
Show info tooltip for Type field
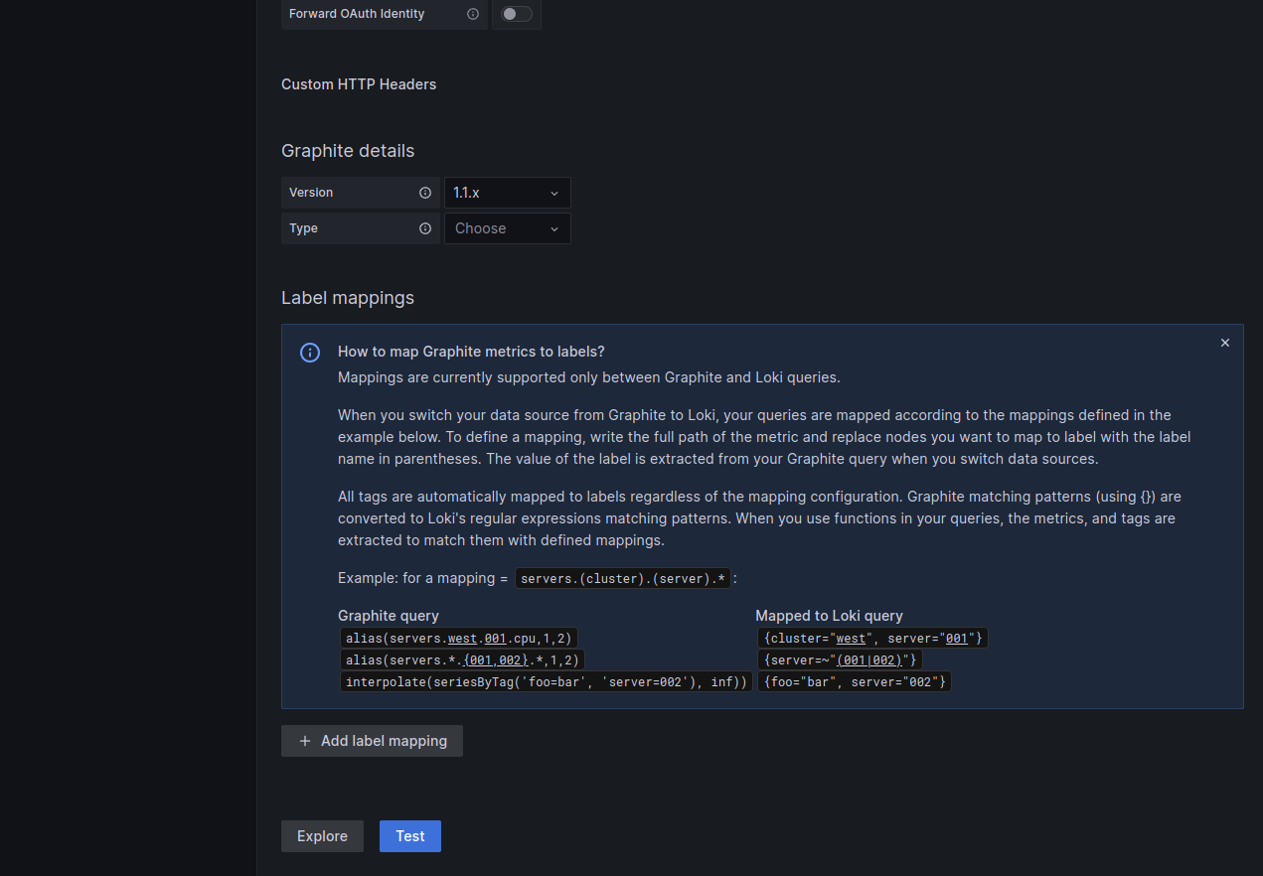point(425,228)
